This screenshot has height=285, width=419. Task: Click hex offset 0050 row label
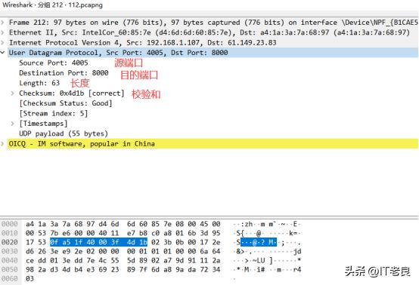click(10, 270)
